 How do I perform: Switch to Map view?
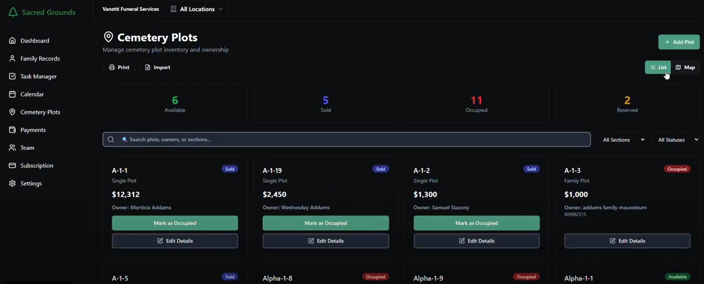tap(685, 67)
